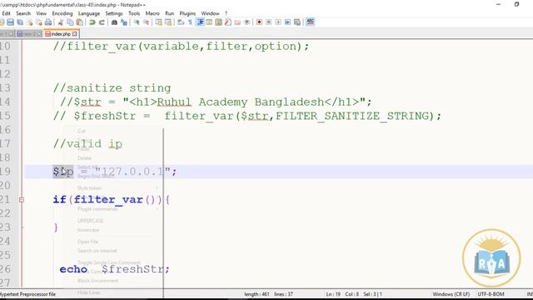Toggle synchronized horizontal scrolling icon
533x300 pixels.
coord(168,22)
